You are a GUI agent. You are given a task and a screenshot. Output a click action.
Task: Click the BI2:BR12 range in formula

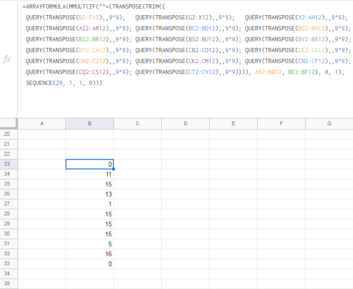coord(93,39)
